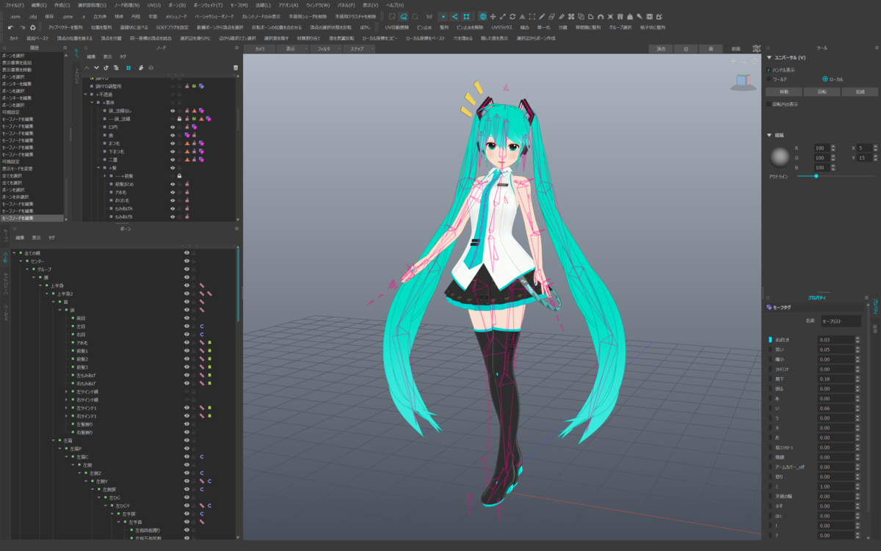Toggle eye icon for まつ毛 node
Image resolution: width=881 pixels, height=551 pixels.
pos(172,143)
